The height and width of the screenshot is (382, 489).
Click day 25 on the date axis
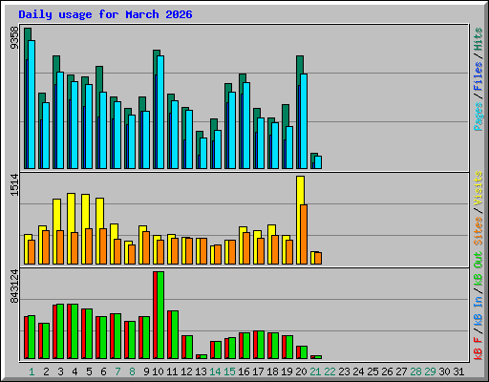[x=372, y=371]
